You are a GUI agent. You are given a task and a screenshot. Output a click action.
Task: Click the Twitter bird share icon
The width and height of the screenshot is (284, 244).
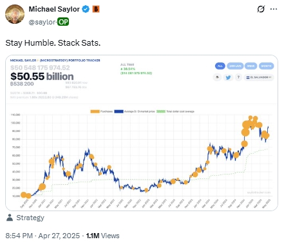point(228,77)
